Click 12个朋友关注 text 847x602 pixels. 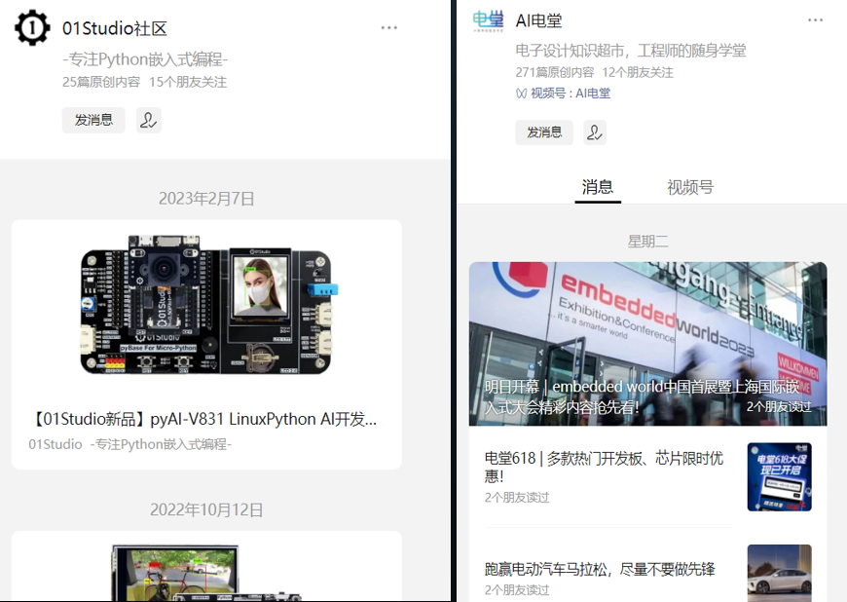coord(638,72)
